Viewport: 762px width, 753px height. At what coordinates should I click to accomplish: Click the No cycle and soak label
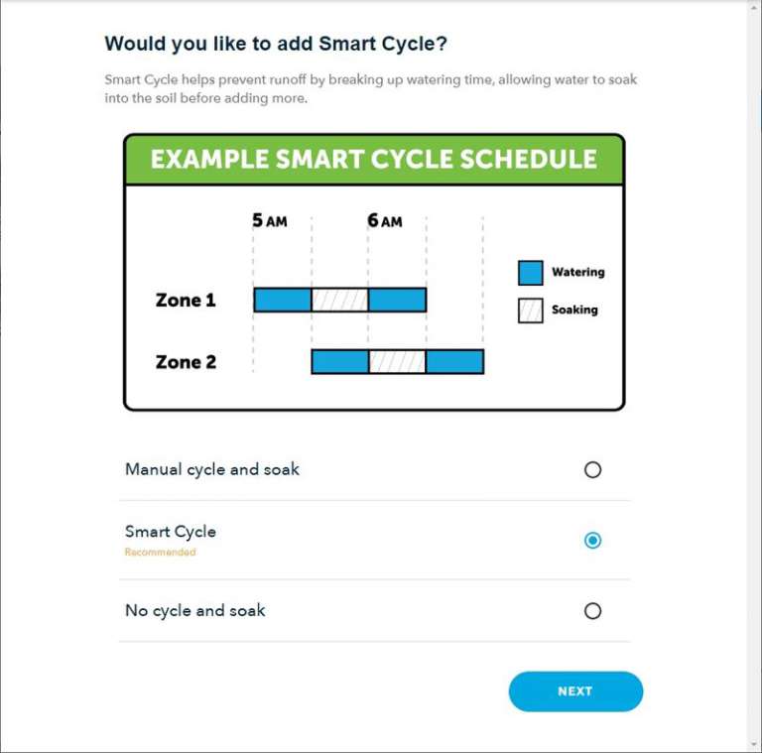click(195, 611)
